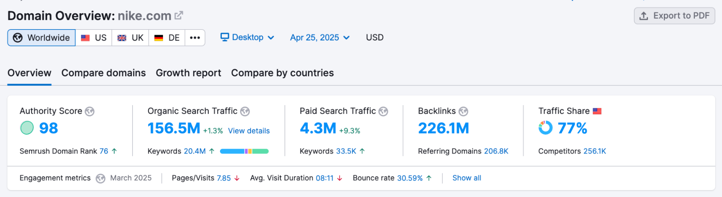Click the globe icon next to Backlinks

pyautogui.click(x=463, y=112)
